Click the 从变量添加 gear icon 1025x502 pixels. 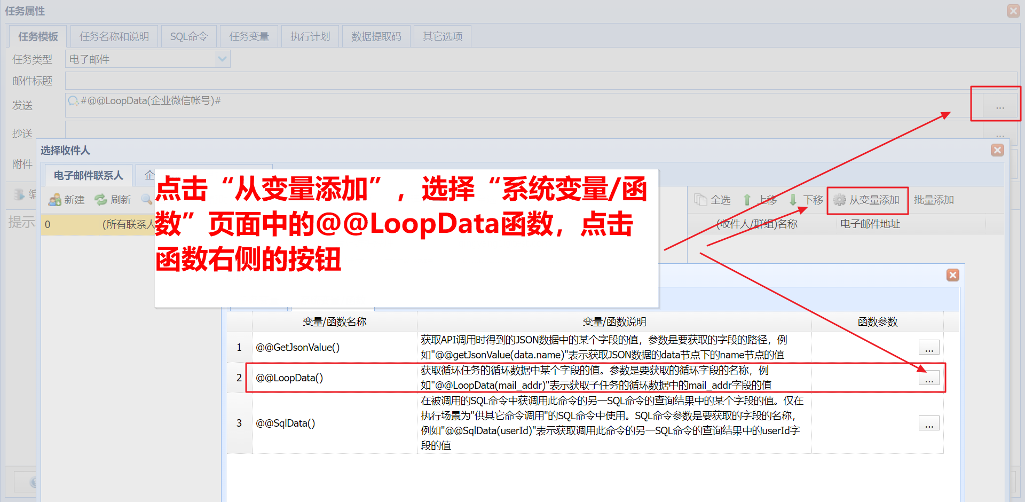click(x=840, y=200)
